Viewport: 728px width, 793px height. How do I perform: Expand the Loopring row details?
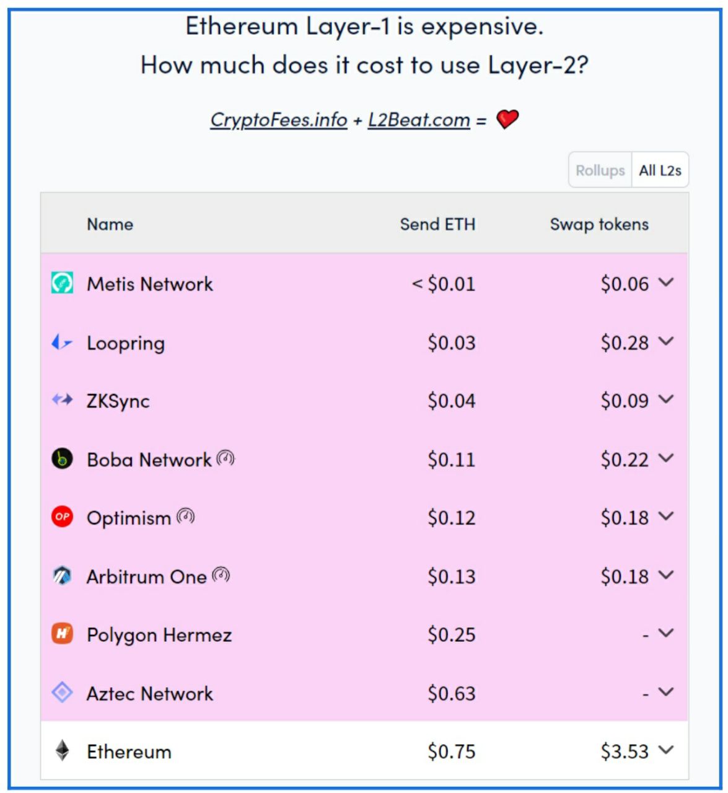(x=665, y=341)
